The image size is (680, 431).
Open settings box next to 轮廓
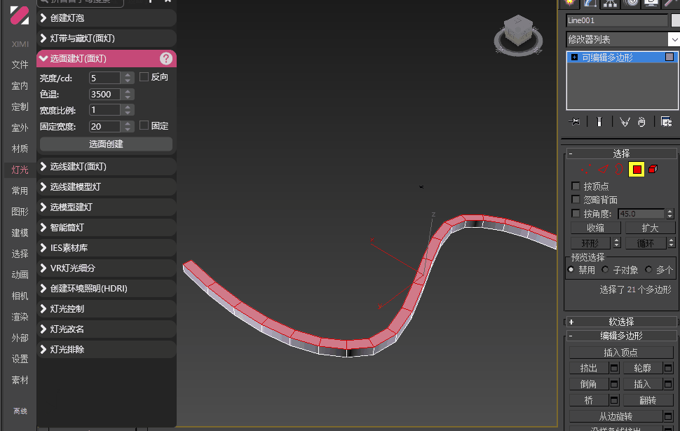(668, 368)
